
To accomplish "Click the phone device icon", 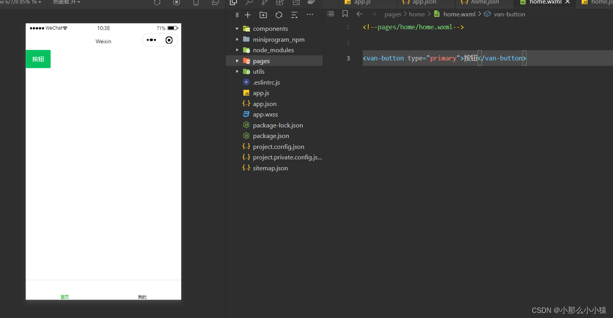I will (196, 2).
